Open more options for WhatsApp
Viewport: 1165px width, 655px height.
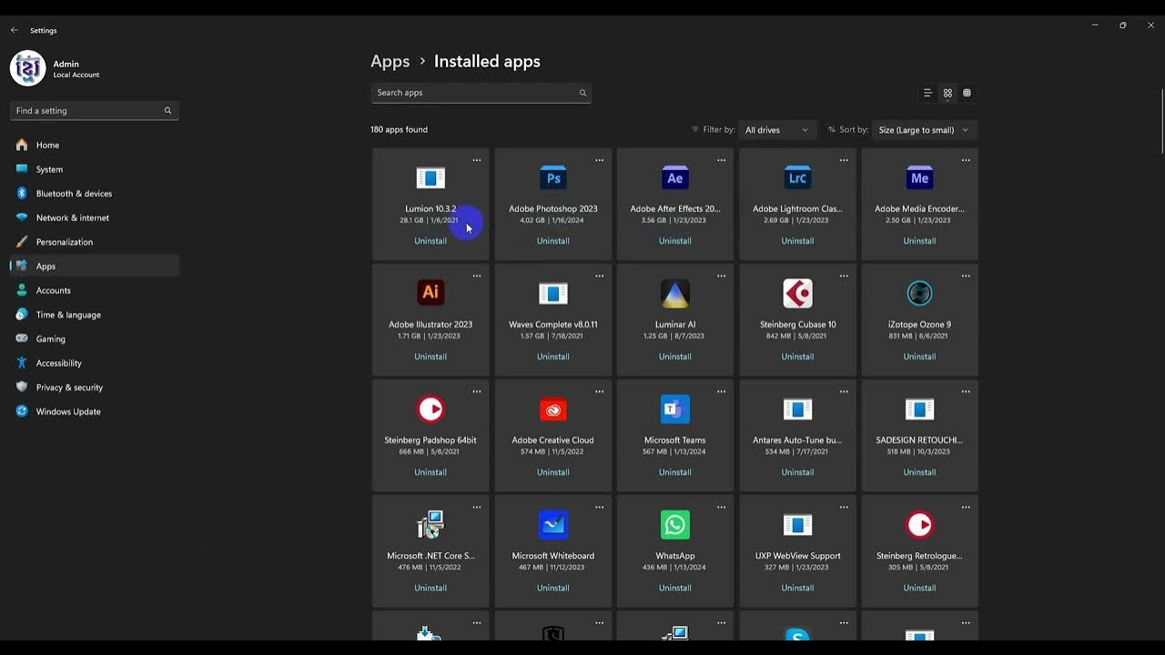click(721, 507)
